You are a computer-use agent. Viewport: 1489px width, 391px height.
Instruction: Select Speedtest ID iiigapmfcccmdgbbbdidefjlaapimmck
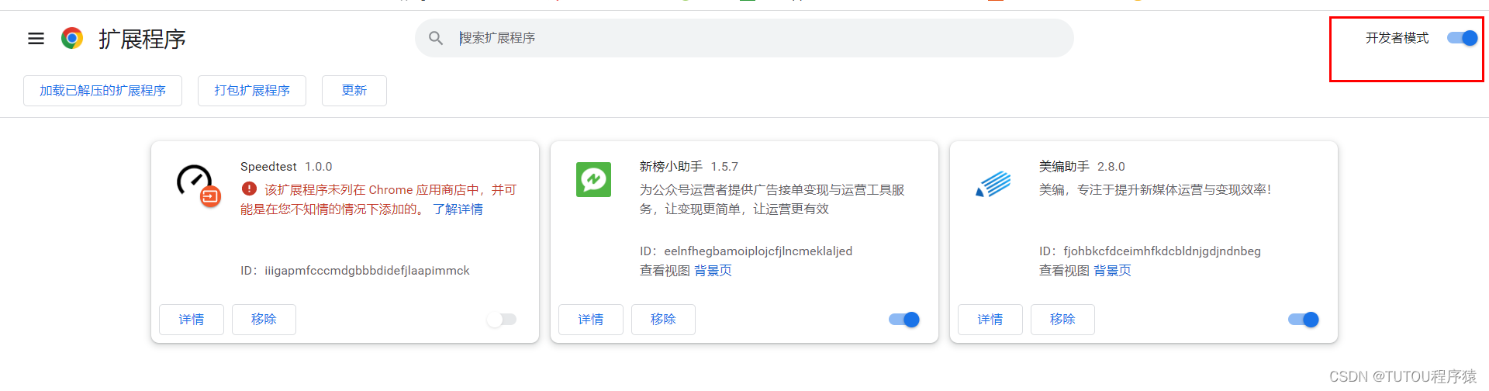tap(367, 271)
